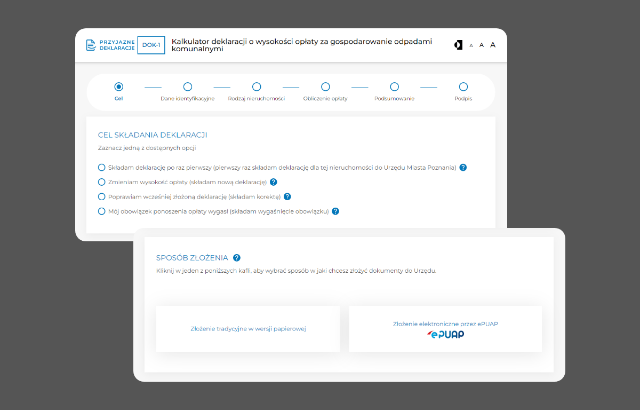Open help icon beside 'składam korektę' option
640x410 pixels.
click(x=287, y=196)
